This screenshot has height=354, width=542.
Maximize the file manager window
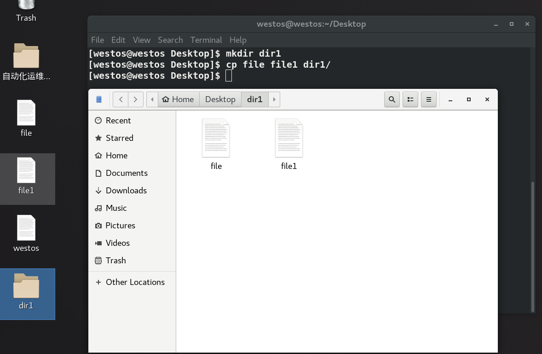[469, 99]
